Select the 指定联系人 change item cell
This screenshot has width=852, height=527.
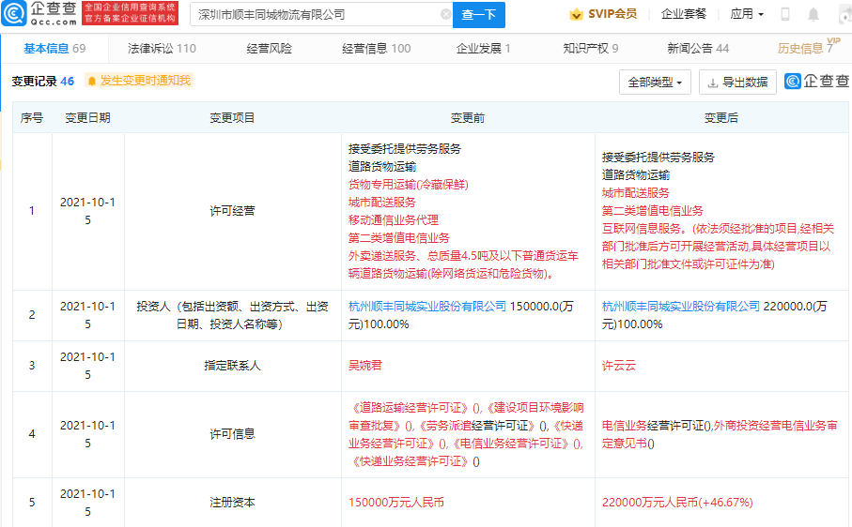(233, 366)
